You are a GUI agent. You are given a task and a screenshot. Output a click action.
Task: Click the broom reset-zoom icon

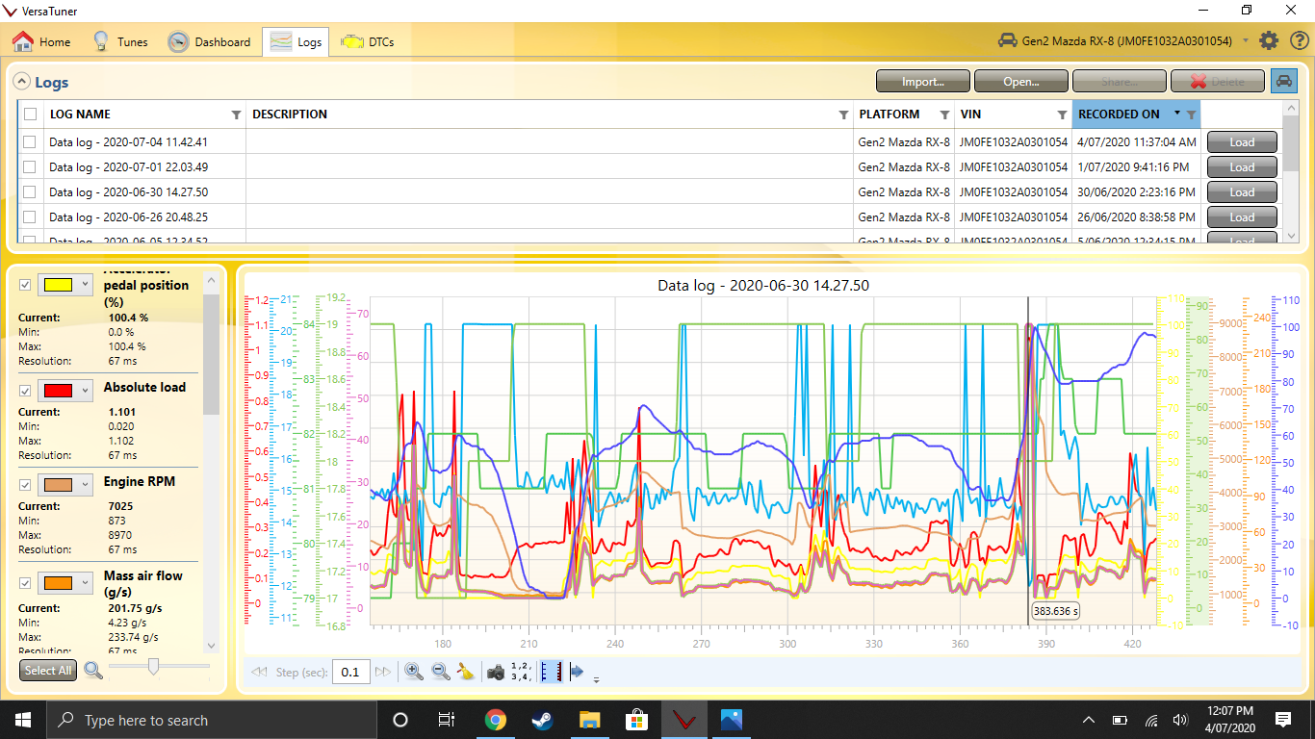point(466,672)
